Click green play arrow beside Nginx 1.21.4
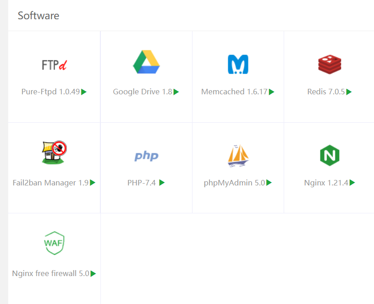The image size is (374, 304). pos(352,183)
